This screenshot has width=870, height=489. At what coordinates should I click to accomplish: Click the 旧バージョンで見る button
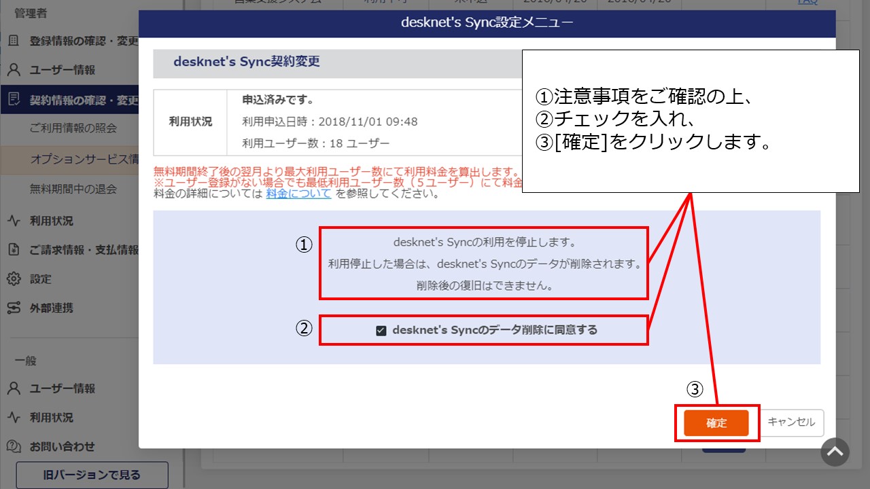(x=92, y=475)
